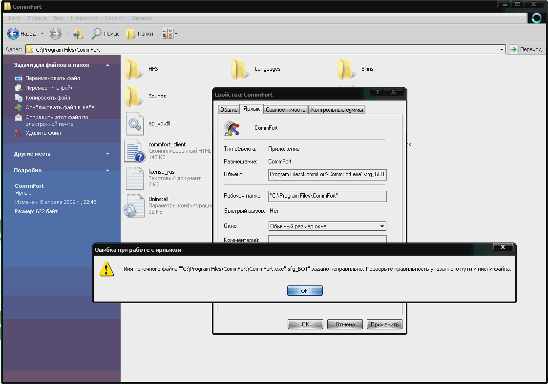Open the Search magnifier tool
This screenshot has width=548, height=384.
[97, 34]
